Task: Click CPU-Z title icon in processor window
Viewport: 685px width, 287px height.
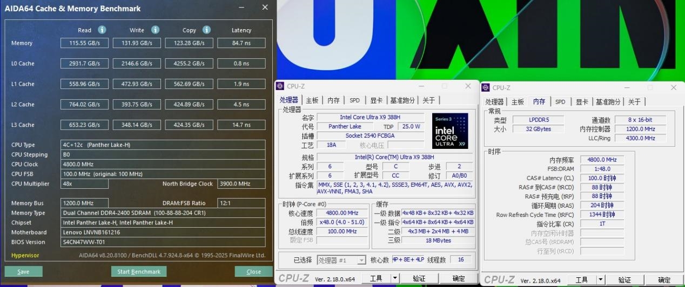Action: tap(280, 86)
